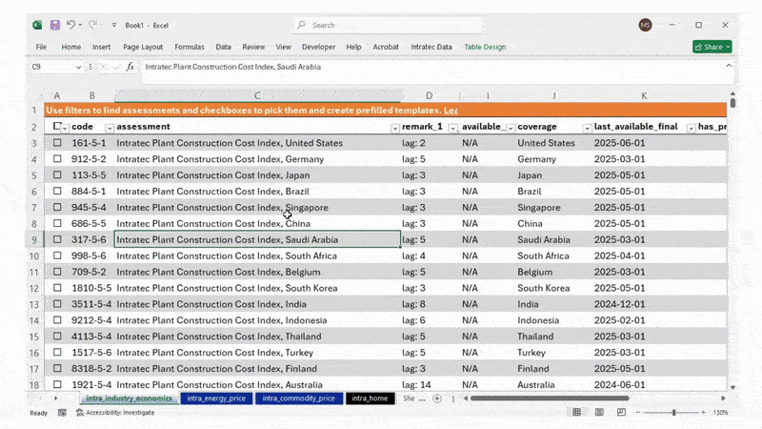This screenshot has height=429, width=762.
Task: Add a new sheet with the plus icon
Action: pyautogui.click(x=437, y=398)
